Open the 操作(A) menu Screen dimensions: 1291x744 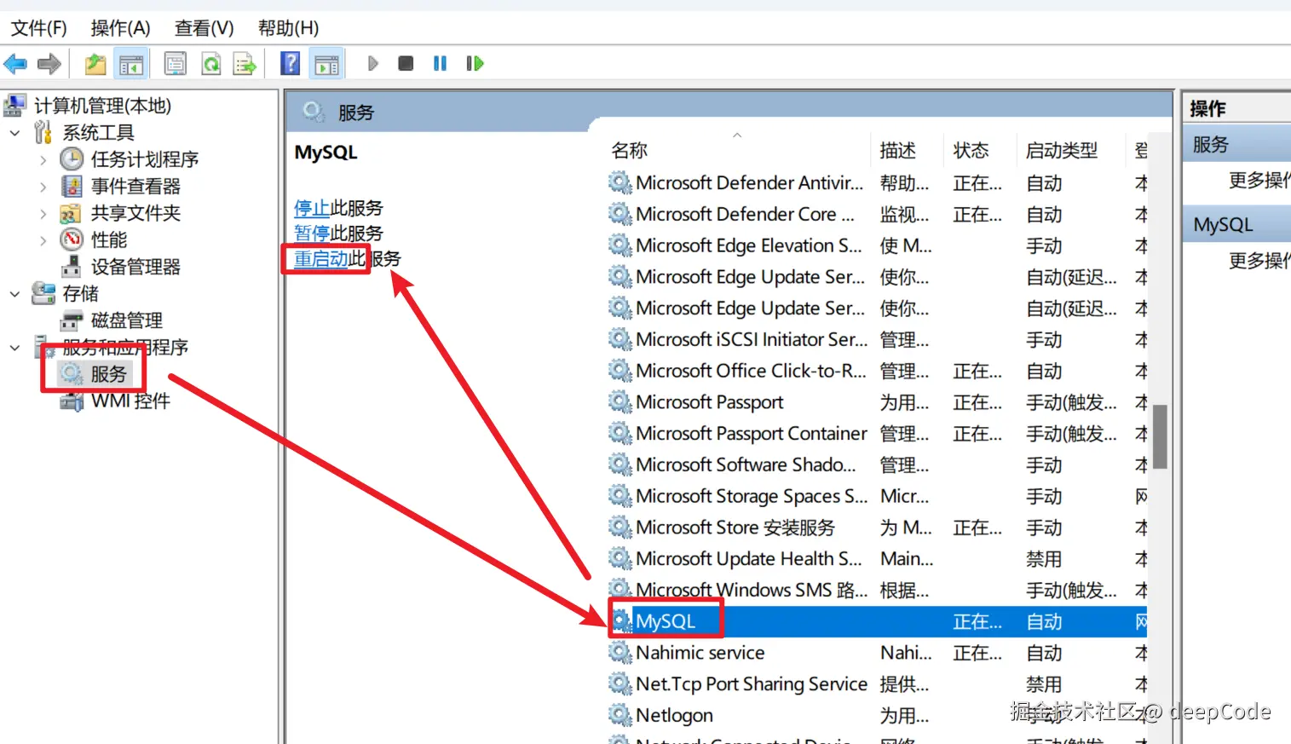pos(121,28)
